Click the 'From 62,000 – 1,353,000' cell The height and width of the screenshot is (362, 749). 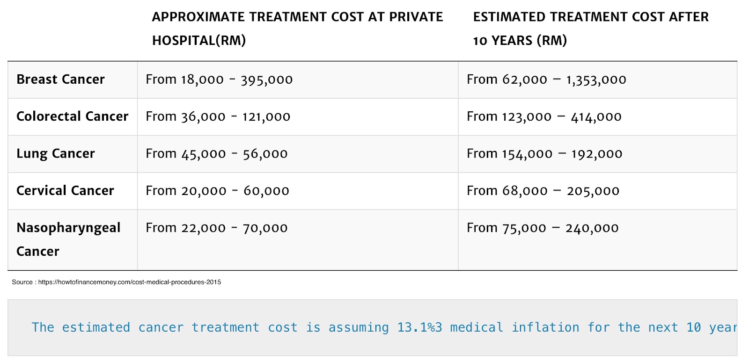click(546, 80)
